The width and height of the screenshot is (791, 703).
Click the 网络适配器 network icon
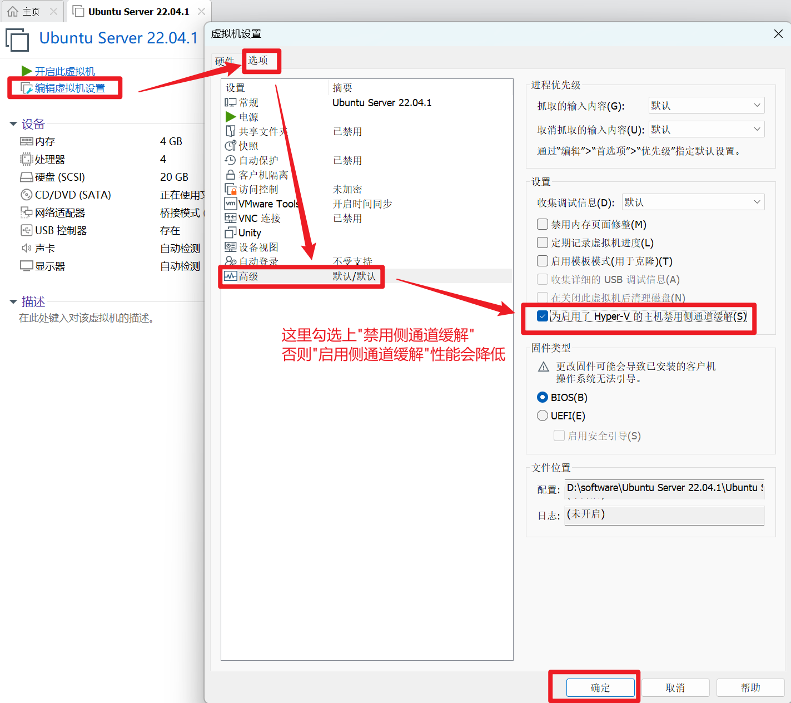point(27,212)
